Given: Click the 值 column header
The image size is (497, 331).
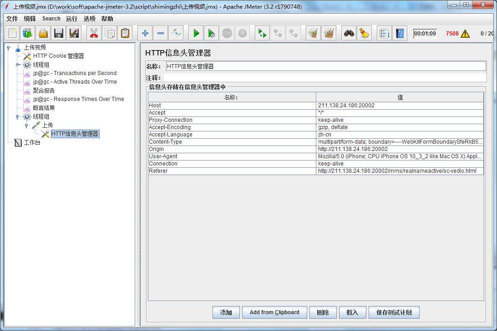Looking at the screenshot, I should point(400,97).
